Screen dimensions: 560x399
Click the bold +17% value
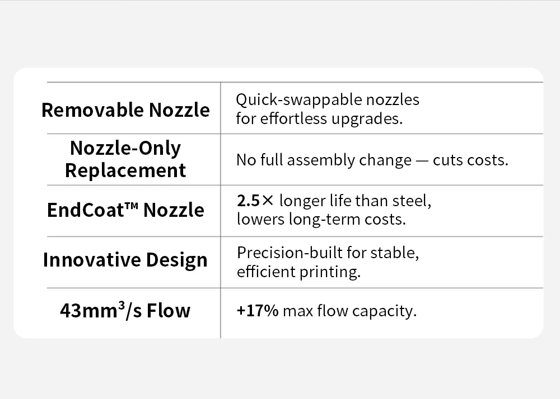click(x=258, y=311)
